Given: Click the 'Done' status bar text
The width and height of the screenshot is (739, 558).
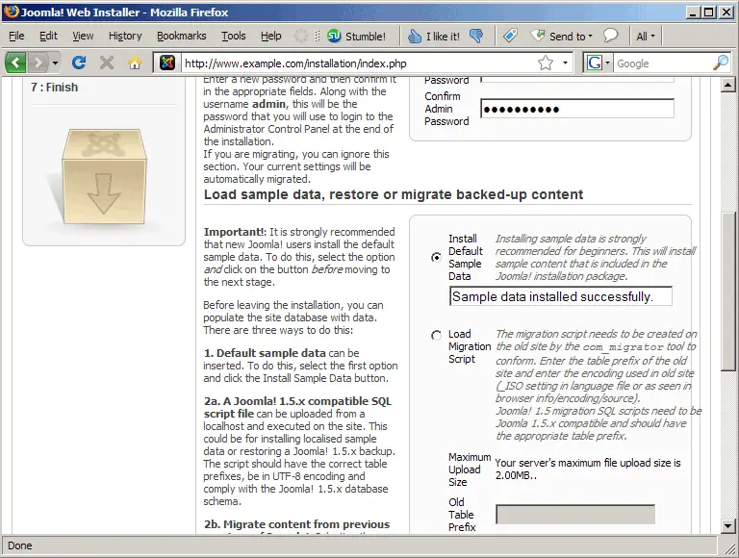Looking at the screenshot, I should pos(20,545).
